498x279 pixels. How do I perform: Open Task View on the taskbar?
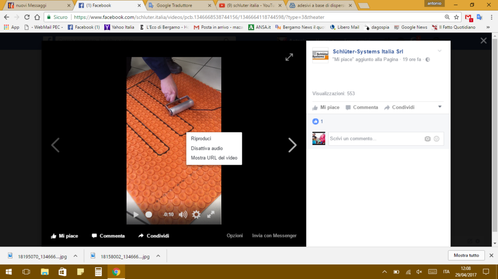click(x=27, y=272)
